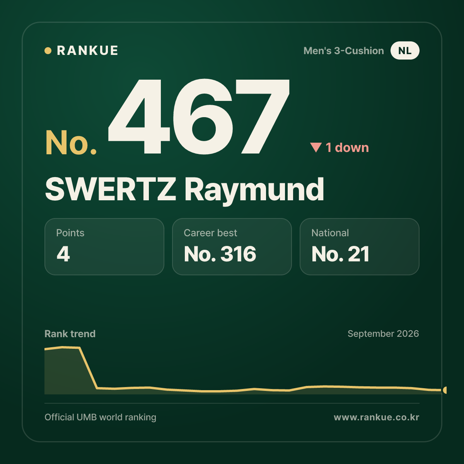Click the '1 down' change text
This screenshot has width=464, height=464.
pos(347,148)
